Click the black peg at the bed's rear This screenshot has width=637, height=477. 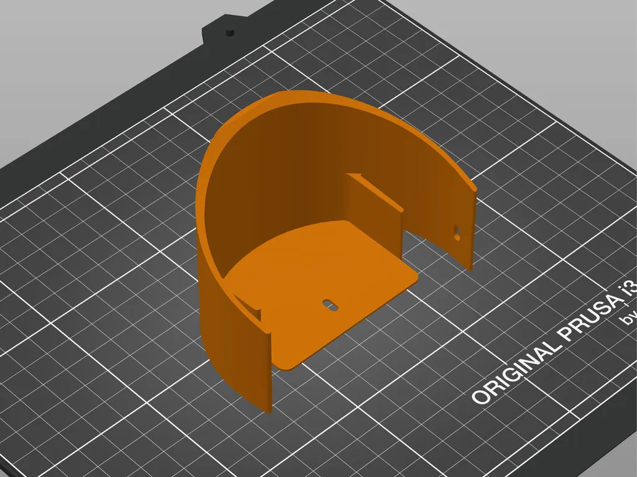pos(230,32)
